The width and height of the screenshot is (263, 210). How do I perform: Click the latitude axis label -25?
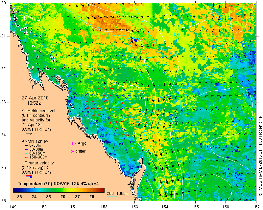[3, 168]
